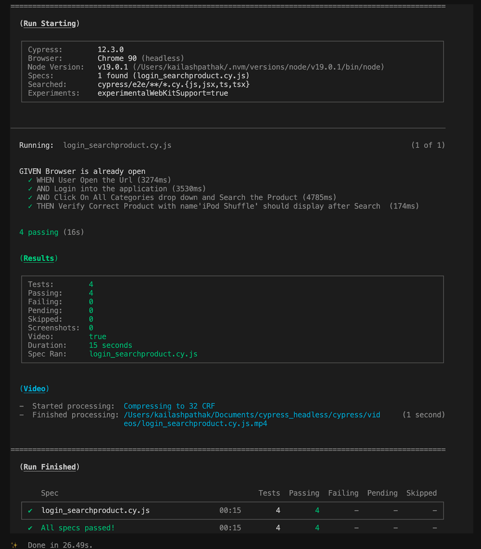Click checkmark beside 'login_searchproduct.cy.js' table row
This screenshot has width=481, height=549.
(30, 511)
